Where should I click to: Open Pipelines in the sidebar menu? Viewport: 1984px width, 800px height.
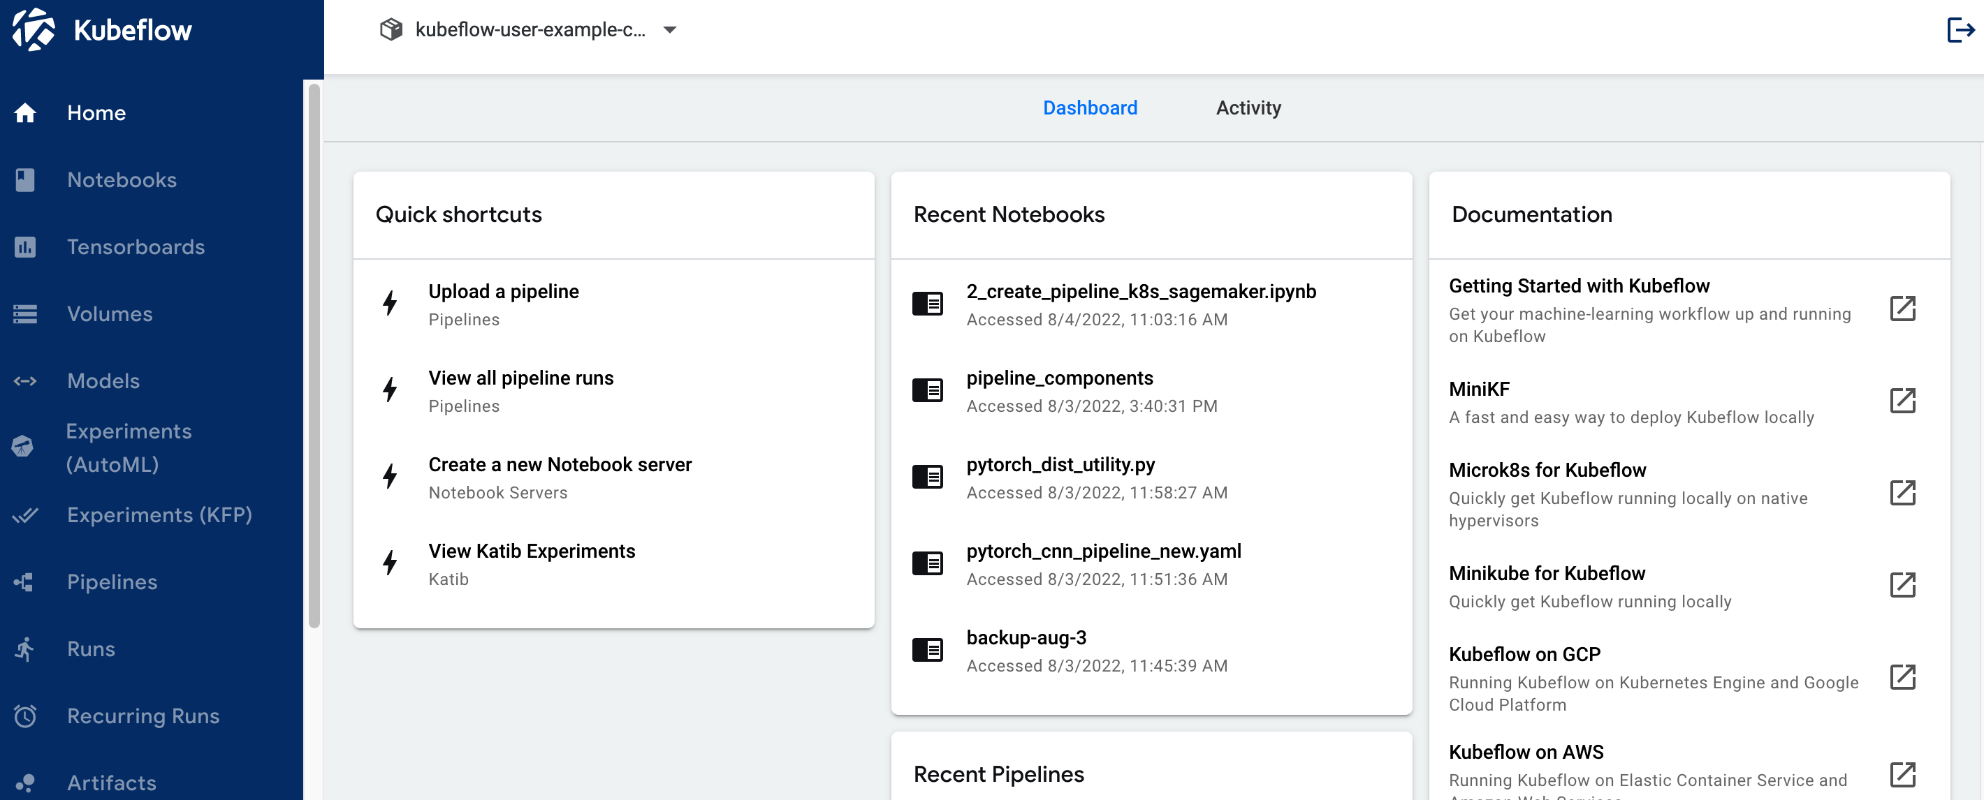click(152, 582)
